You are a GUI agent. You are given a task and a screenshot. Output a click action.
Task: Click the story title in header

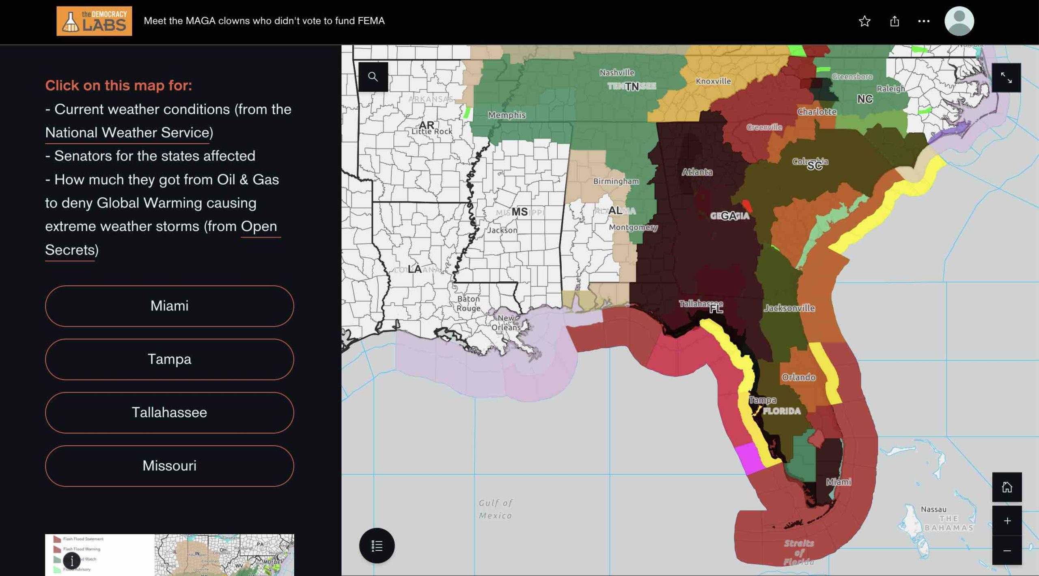click(x=264, y=21)
